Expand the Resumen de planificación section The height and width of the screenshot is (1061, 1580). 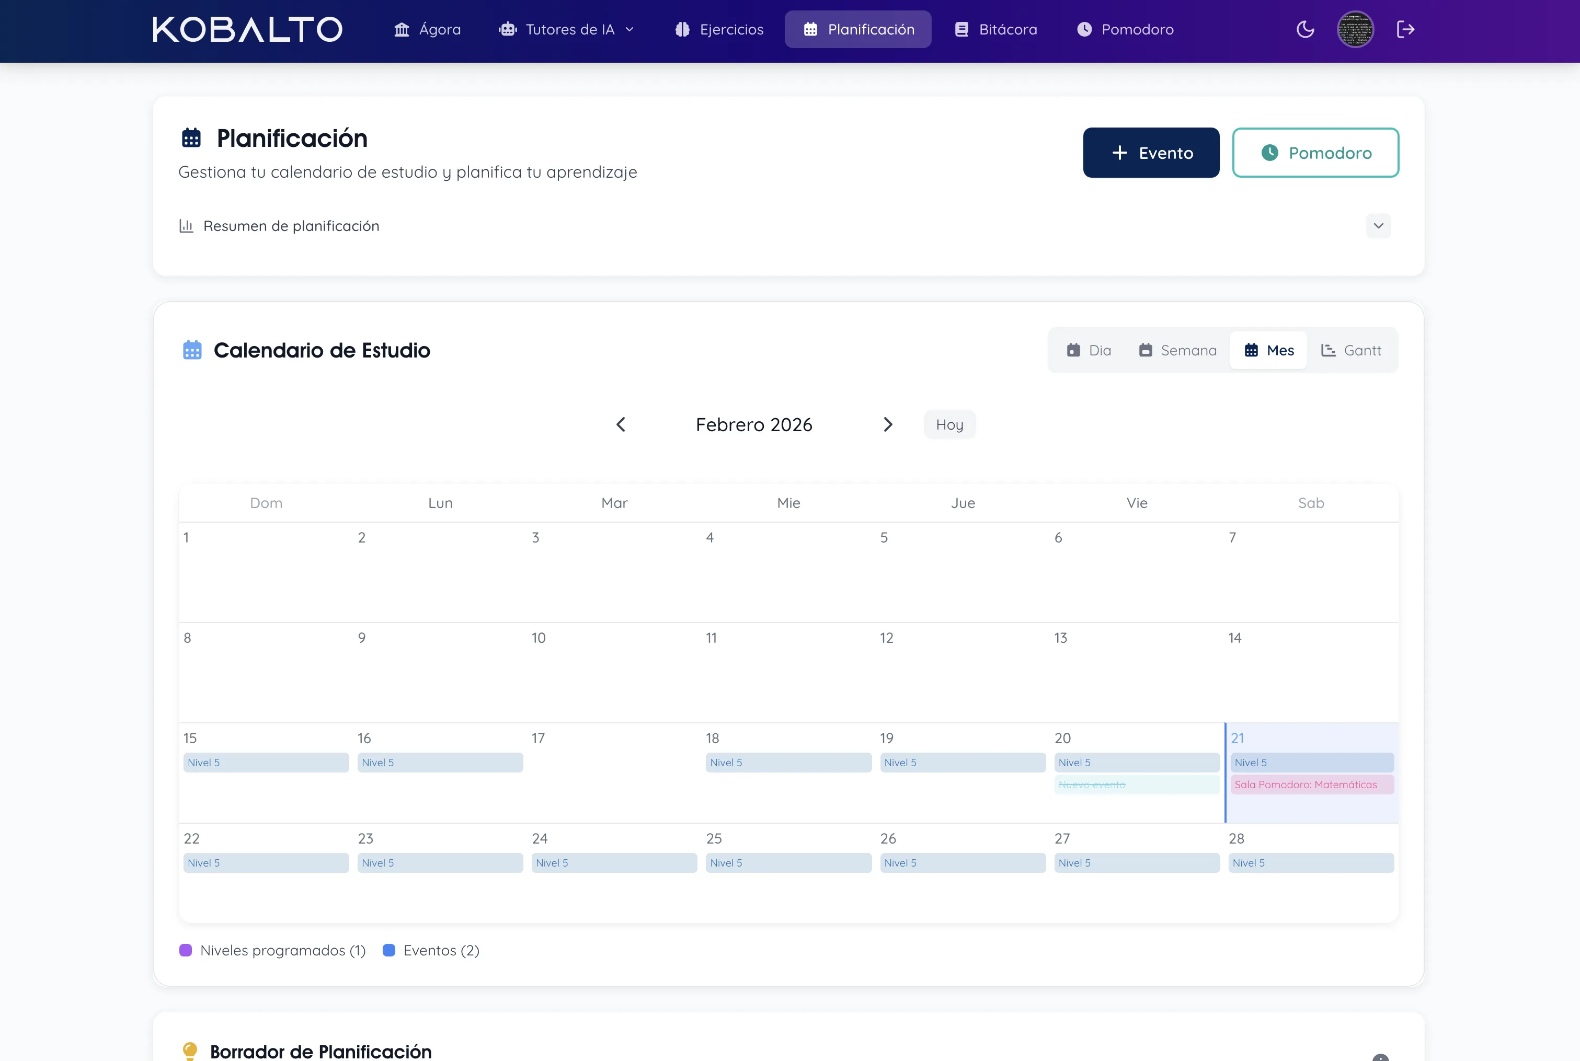tap(1378, 225)
